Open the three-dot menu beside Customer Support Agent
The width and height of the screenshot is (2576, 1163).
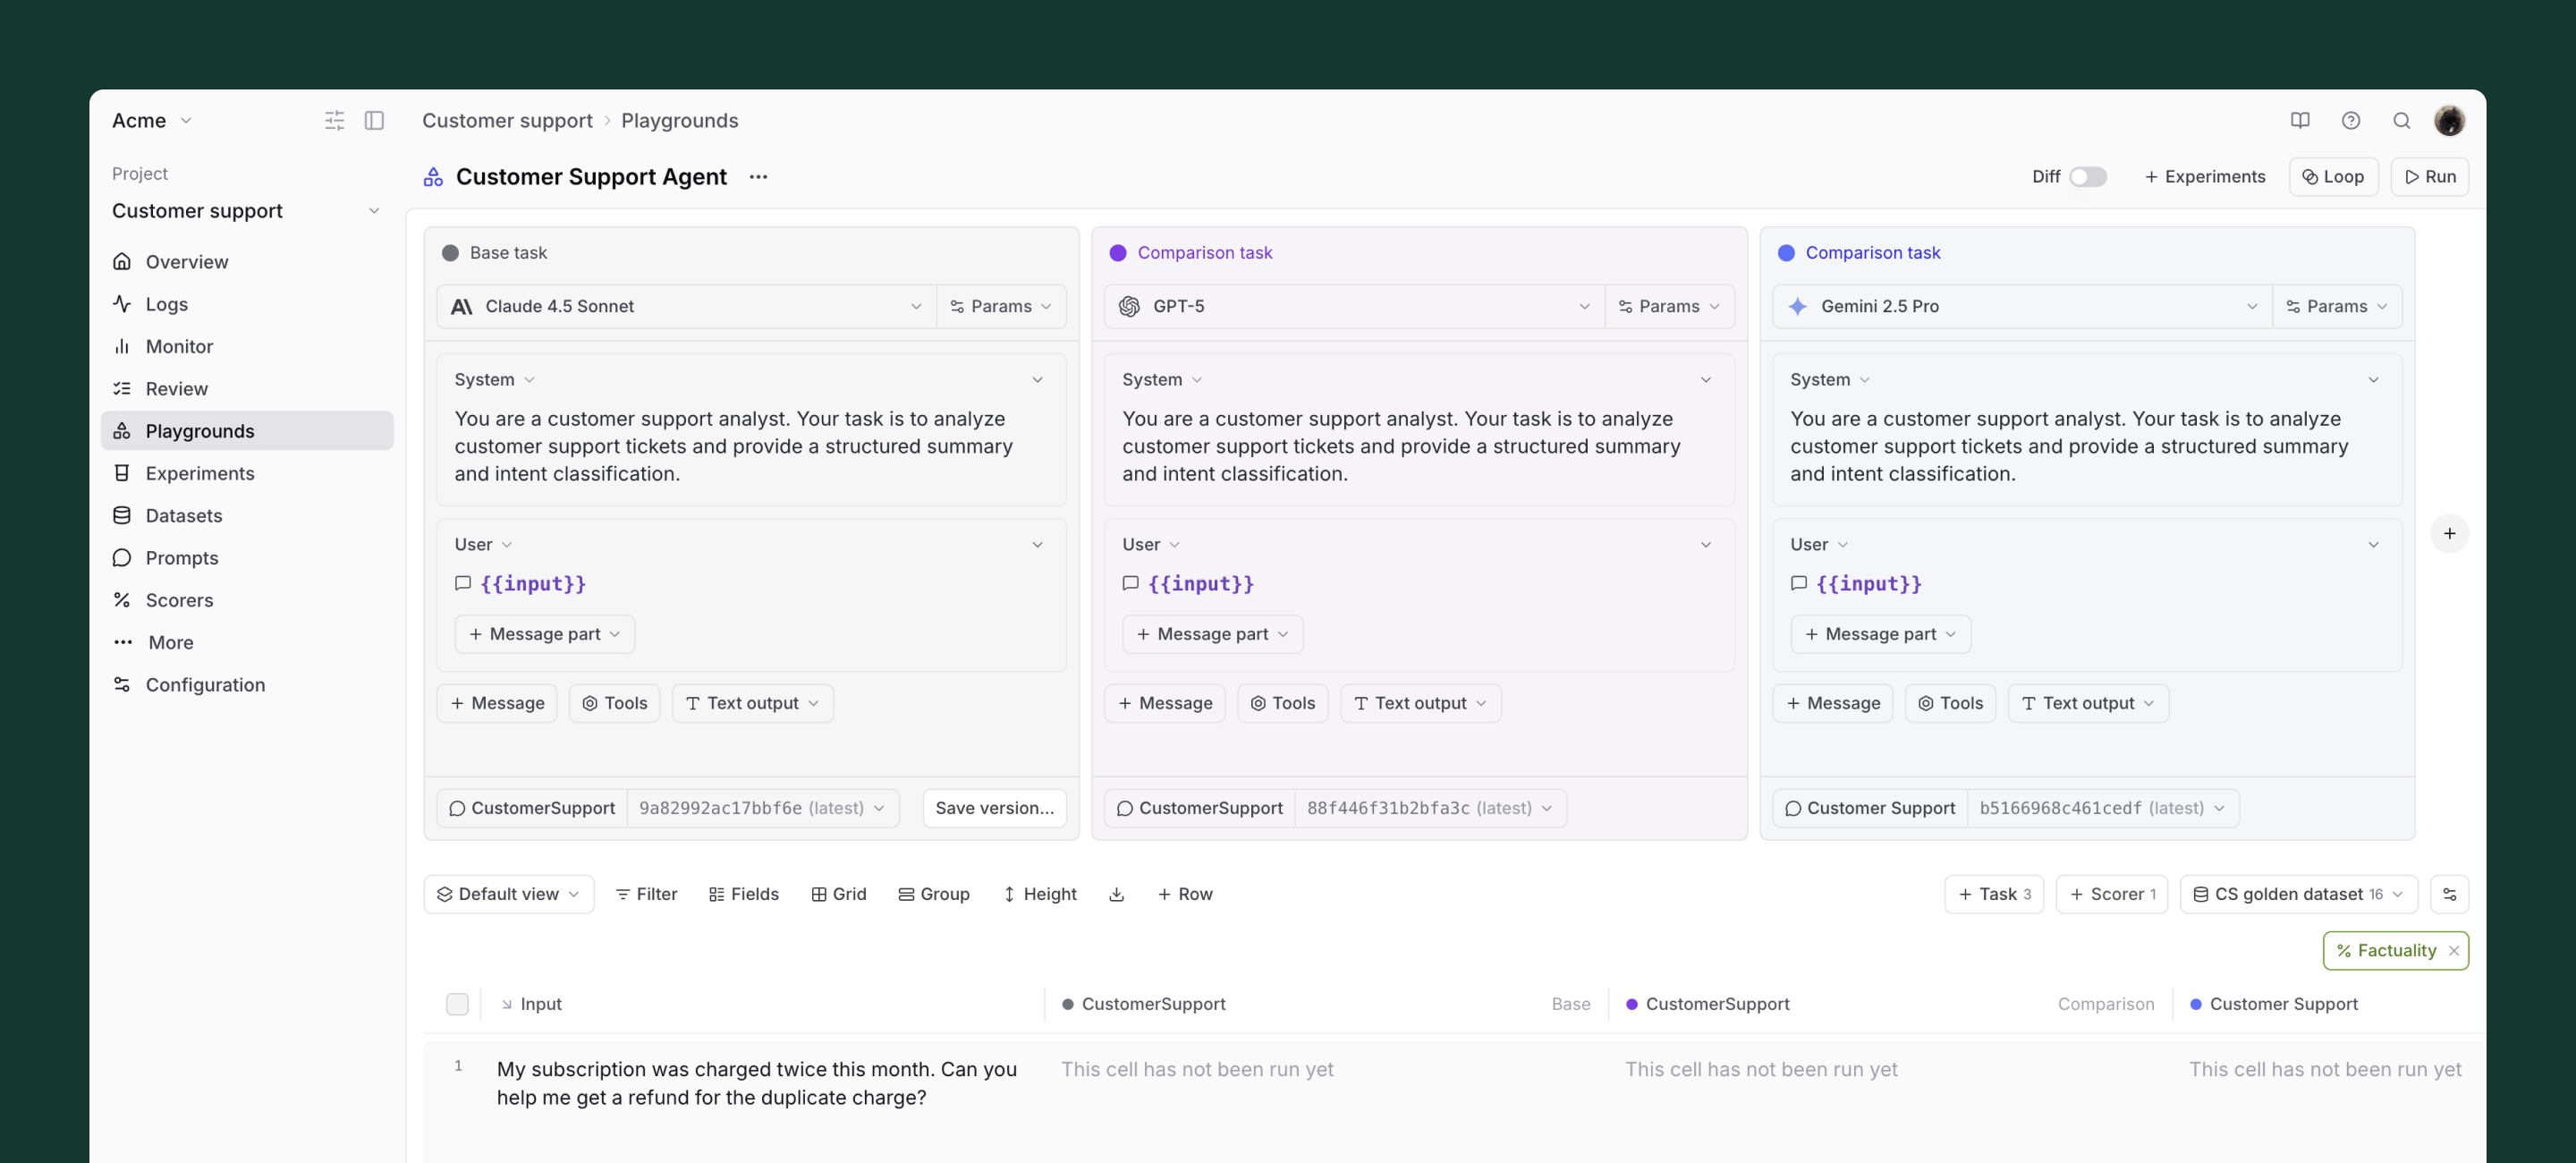tap(758, 177)
